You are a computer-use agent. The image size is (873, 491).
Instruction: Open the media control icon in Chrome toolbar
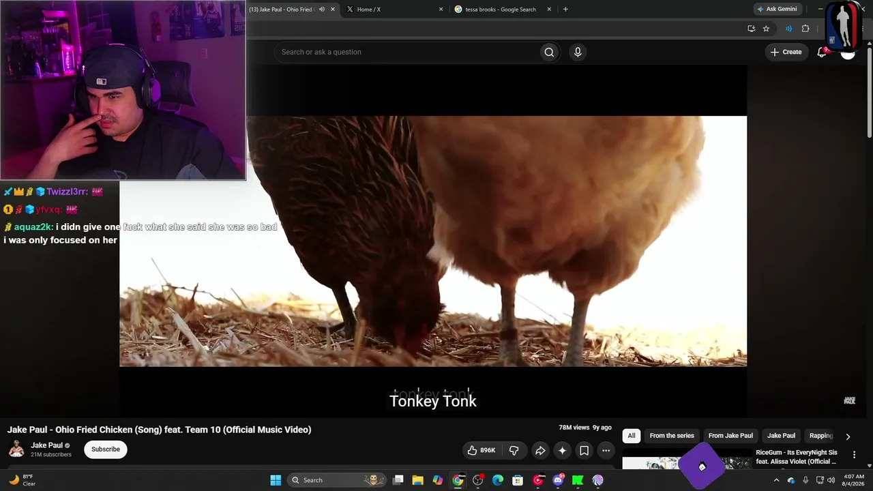coord(788,29)
